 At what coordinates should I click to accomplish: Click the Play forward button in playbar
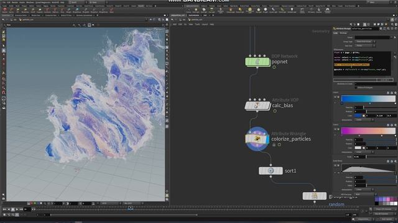pyautogui.click(x=17, y=209)
